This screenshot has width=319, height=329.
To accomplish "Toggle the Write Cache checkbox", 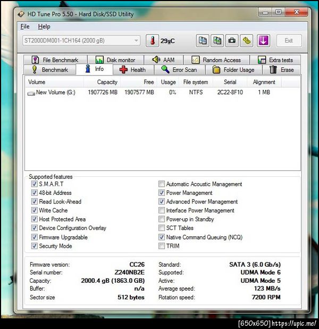I will click(x=35, y=210).
